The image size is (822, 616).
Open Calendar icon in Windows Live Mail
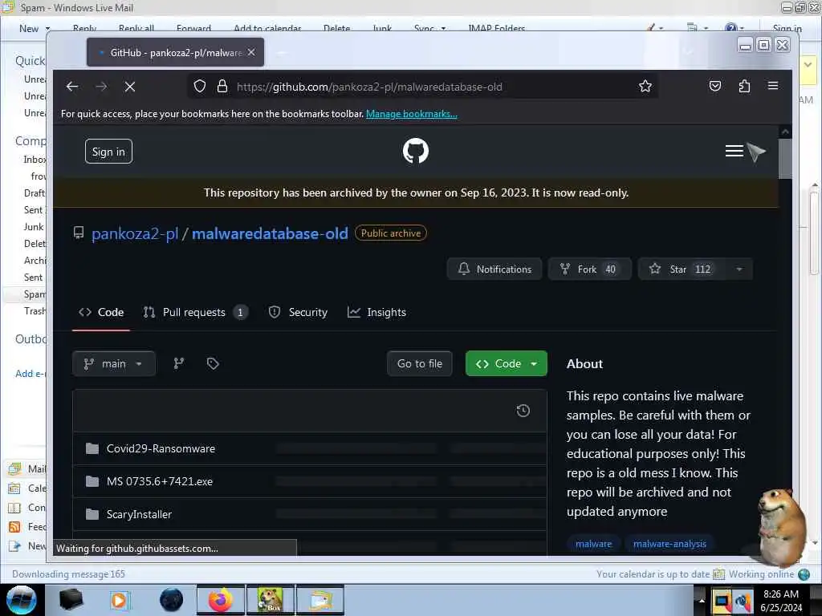pos(14,488)
